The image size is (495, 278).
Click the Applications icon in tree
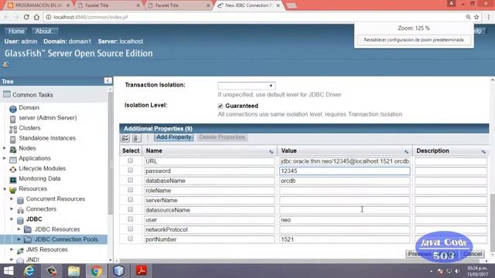(x=13, y=159)
